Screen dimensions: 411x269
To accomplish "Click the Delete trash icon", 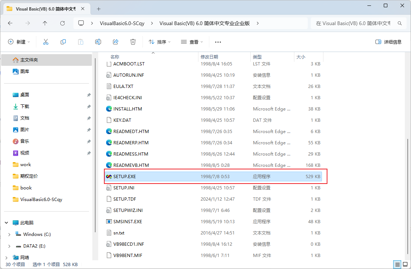I will point(133,42).
